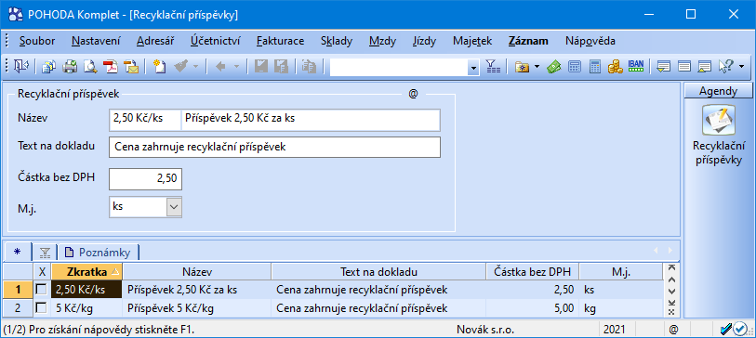Open the dropdown arrow beside the favorites folder

coord(537,67)
